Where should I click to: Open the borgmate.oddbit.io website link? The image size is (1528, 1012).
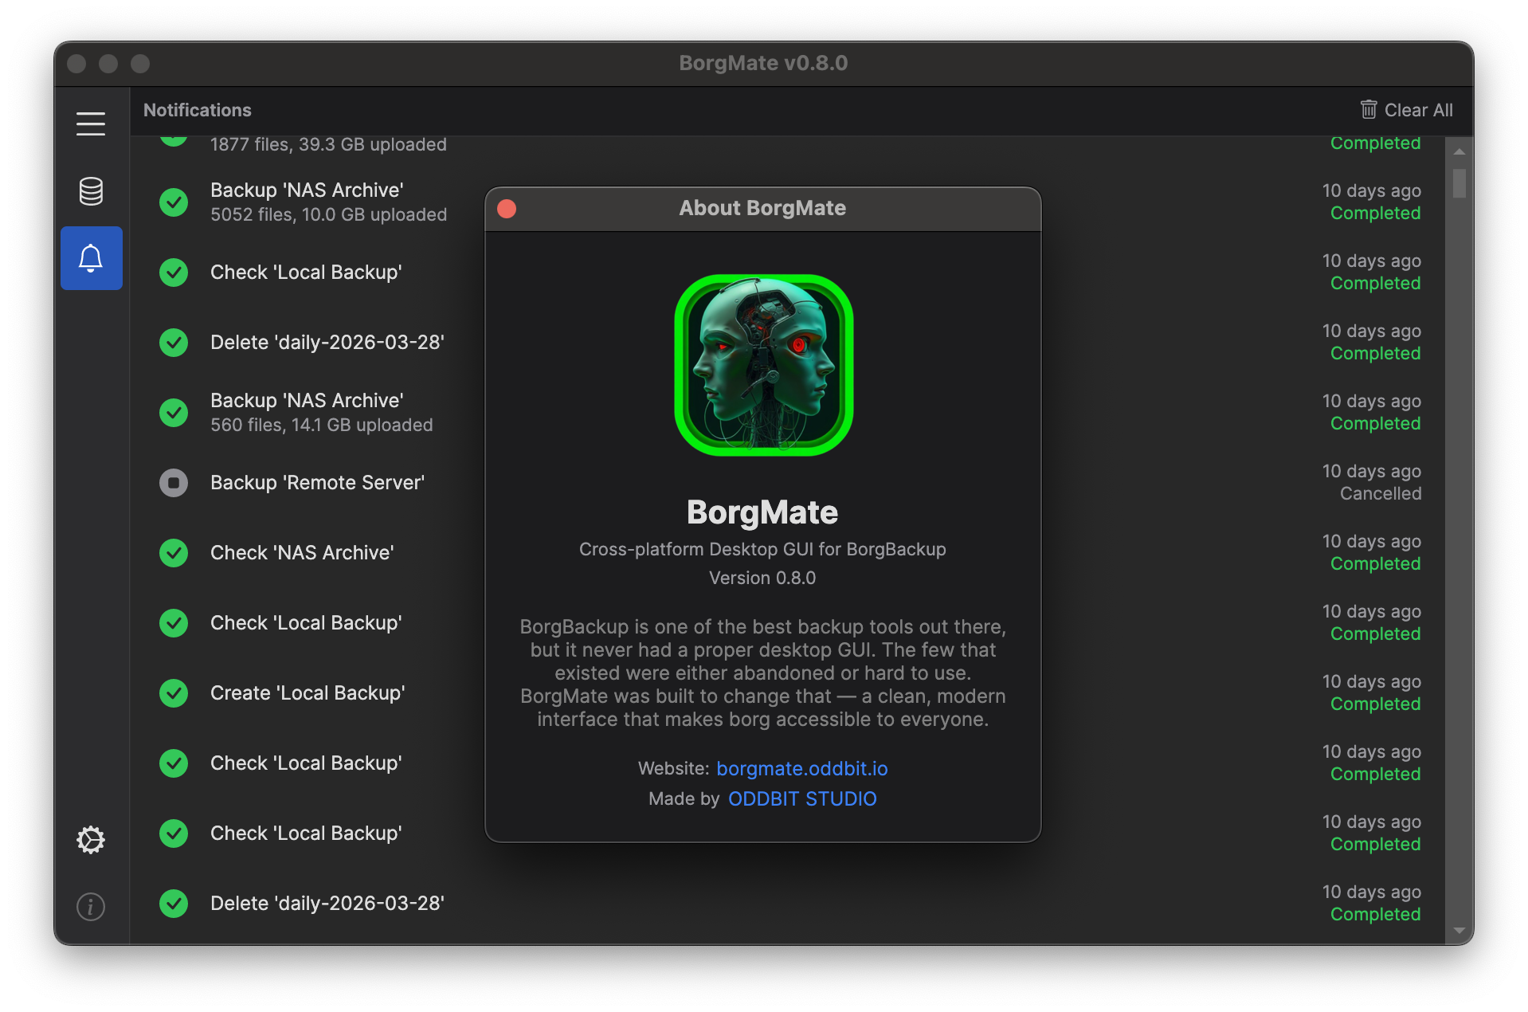(801, 769)
